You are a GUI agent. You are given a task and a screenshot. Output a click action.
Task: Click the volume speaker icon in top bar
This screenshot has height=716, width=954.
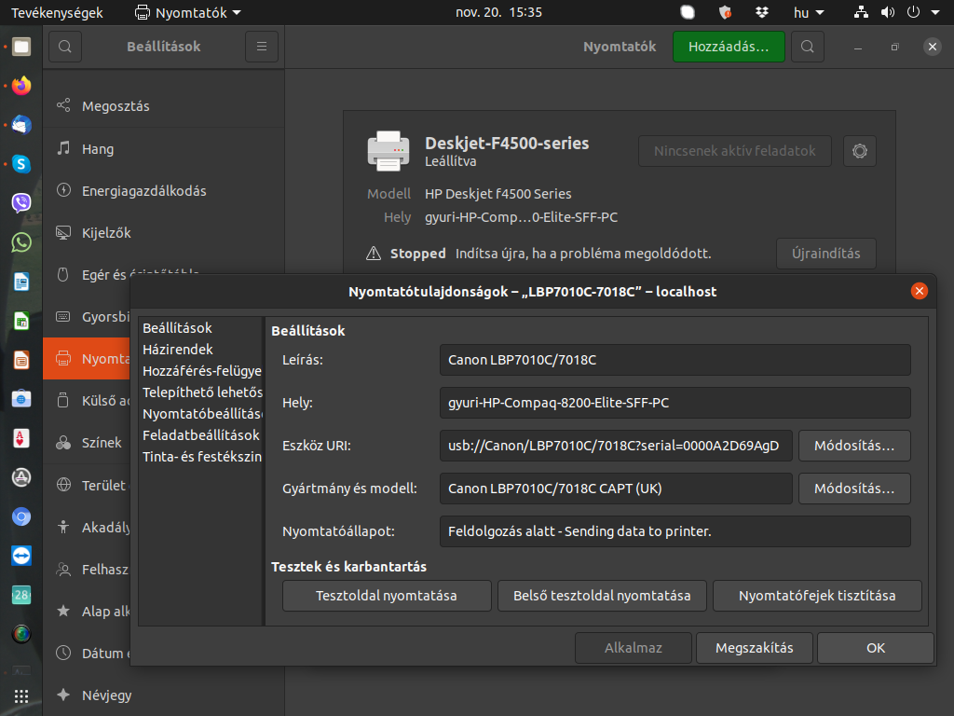coord(888,12)
